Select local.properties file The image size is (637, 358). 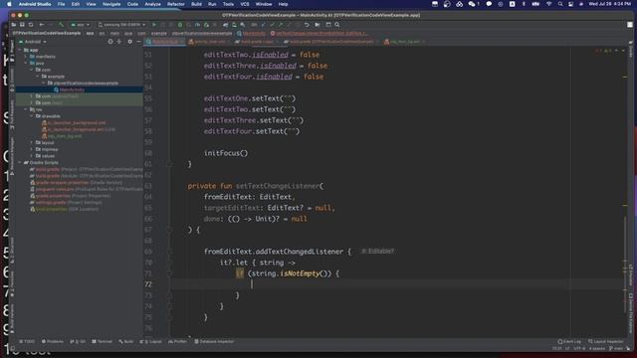point(64,209)
